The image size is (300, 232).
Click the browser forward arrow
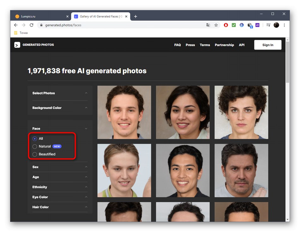24,25
